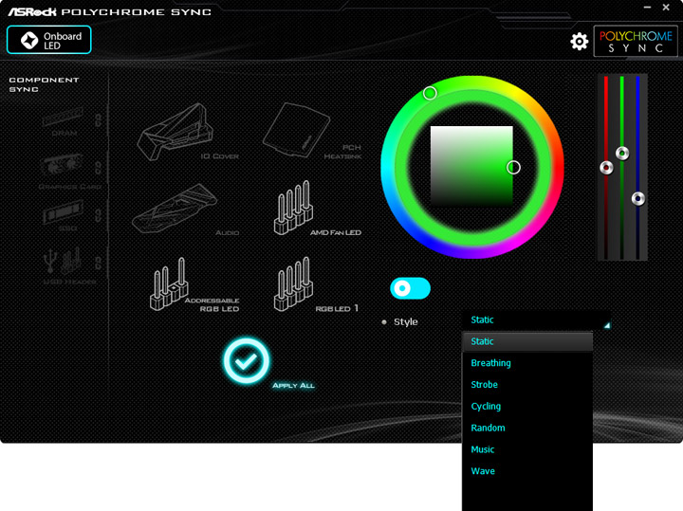Viewport: 683px width, 511px height.
Task: Pick a shade in the green saturation square
Action: tap(471, 165)
